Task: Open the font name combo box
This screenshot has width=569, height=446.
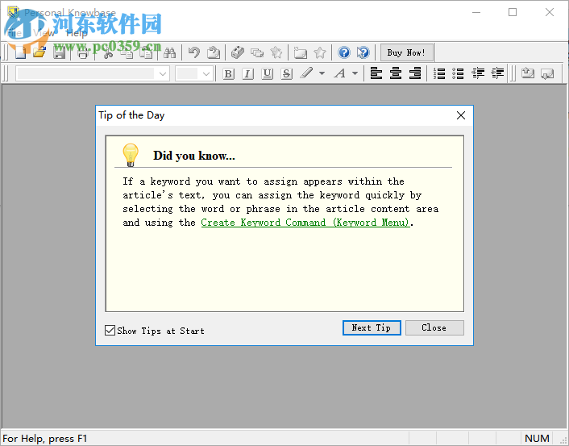Action: click(x=92, y=73)
